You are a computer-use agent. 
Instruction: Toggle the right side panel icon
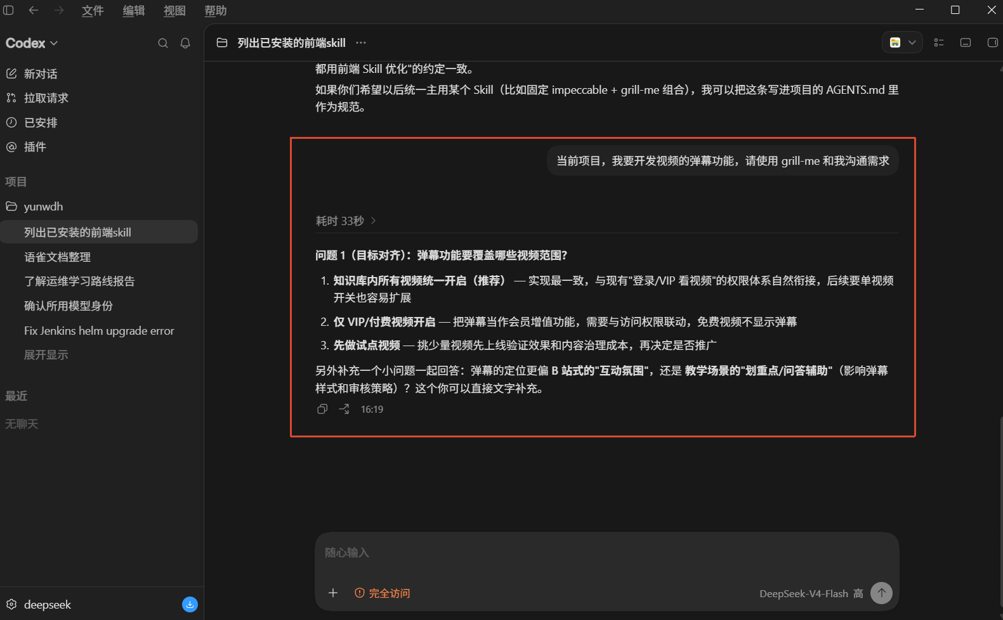click(x=993, y=42)
